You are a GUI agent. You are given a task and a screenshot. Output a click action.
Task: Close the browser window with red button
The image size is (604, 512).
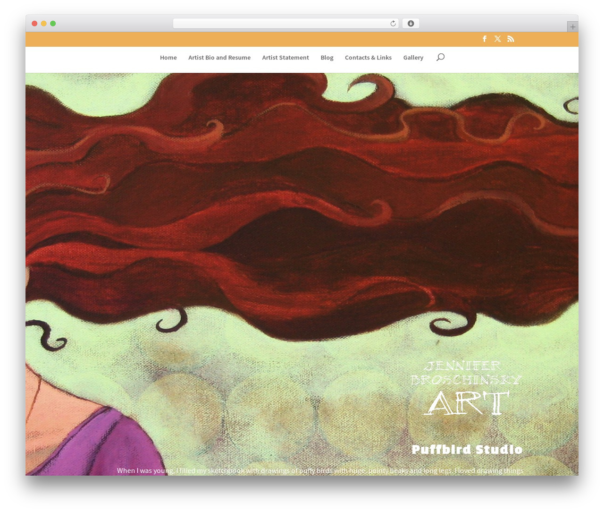[x=34, y=24]
